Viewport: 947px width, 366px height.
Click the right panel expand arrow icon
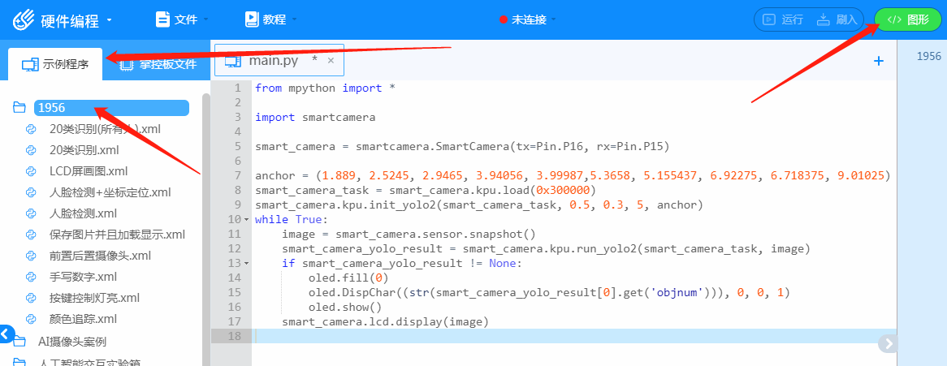(889, 343)
